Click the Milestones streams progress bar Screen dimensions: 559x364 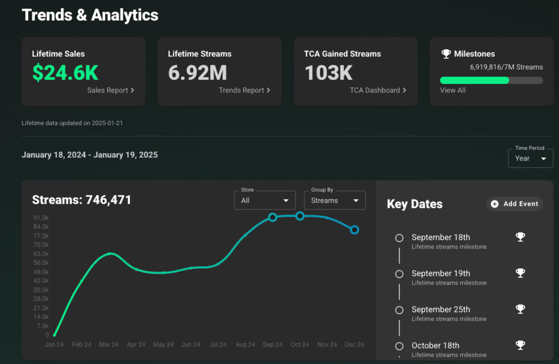(x=491, y=80)
